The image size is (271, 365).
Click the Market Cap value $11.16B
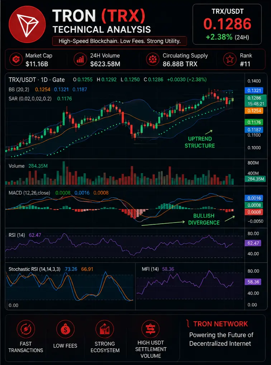tap(37, 64)
